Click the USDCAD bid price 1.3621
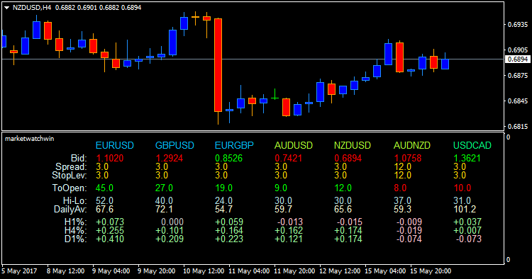Screen dimensions: 532x279 pos(467,158)
